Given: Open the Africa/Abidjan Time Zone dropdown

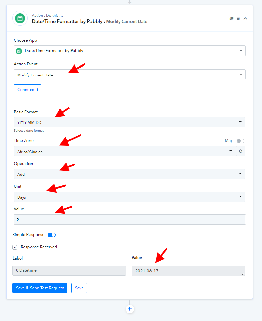Looking at the screenshot, I should click(x=125, y=151).
